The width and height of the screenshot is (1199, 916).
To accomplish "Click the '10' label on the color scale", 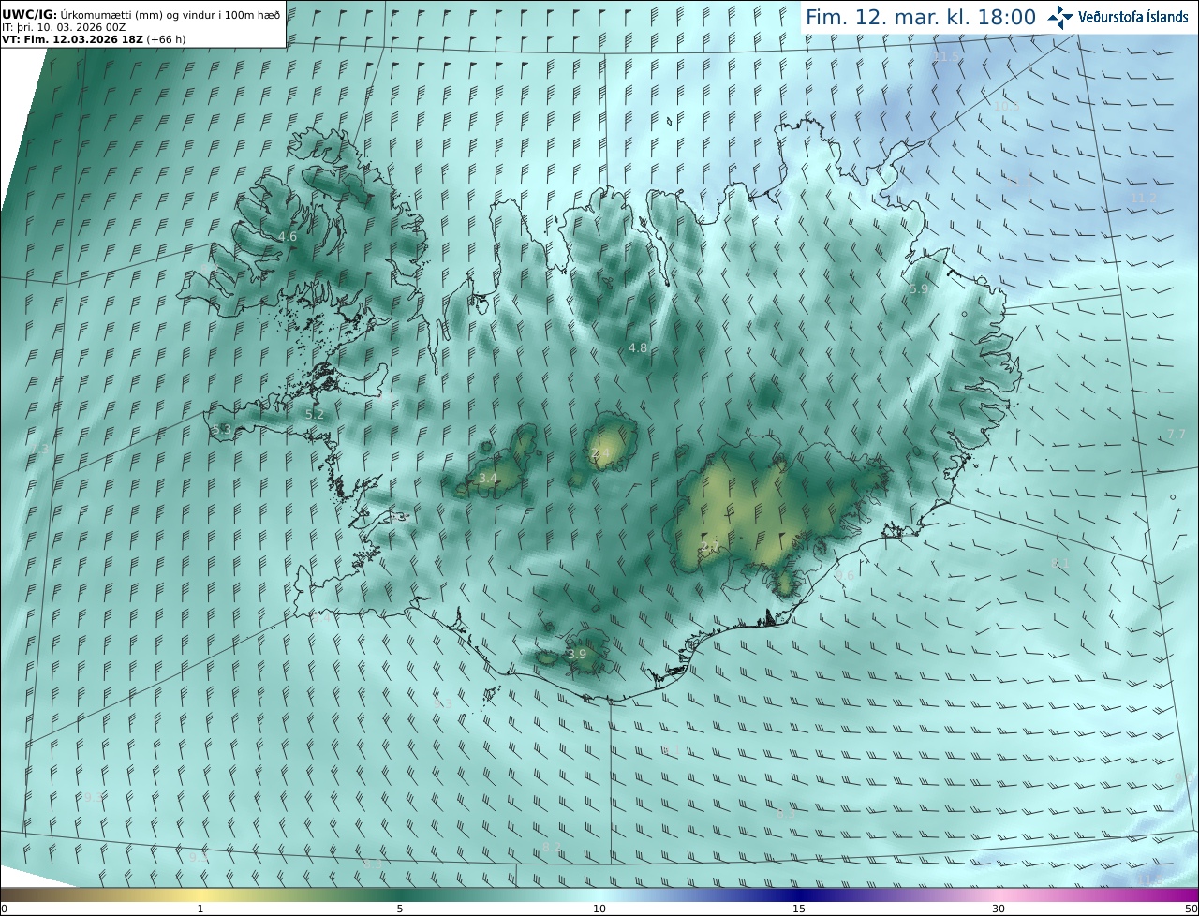I will click(x=599, y=909).
